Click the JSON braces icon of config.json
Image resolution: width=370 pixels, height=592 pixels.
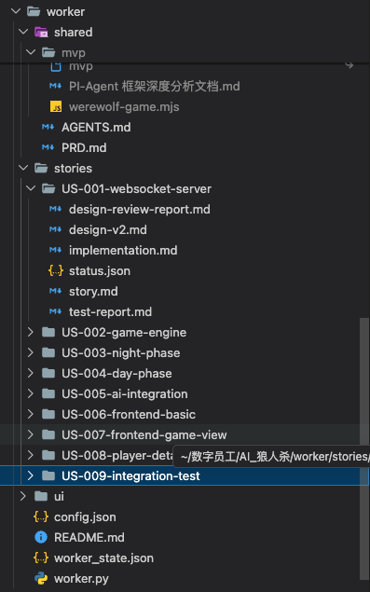41,516
